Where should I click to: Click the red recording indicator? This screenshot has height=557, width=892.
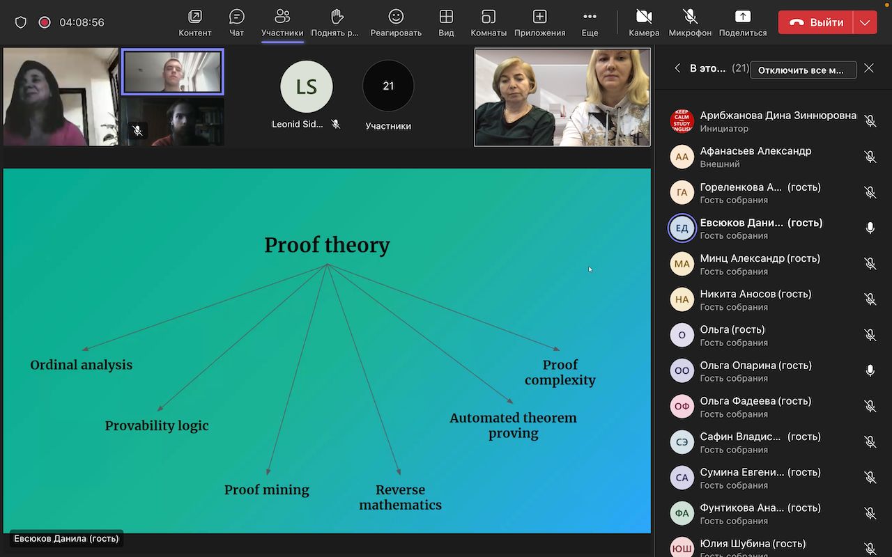pyautogui.click(x=45, y=22)
